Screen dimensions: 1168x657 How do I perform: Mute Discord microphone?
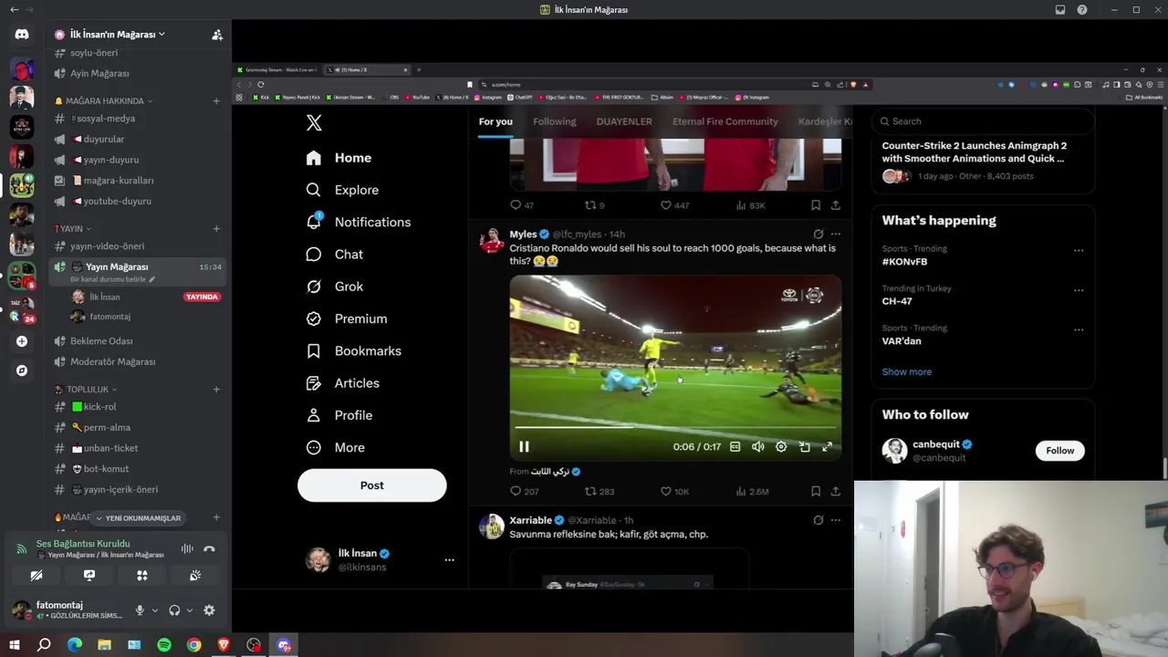(x=140, y=610)
